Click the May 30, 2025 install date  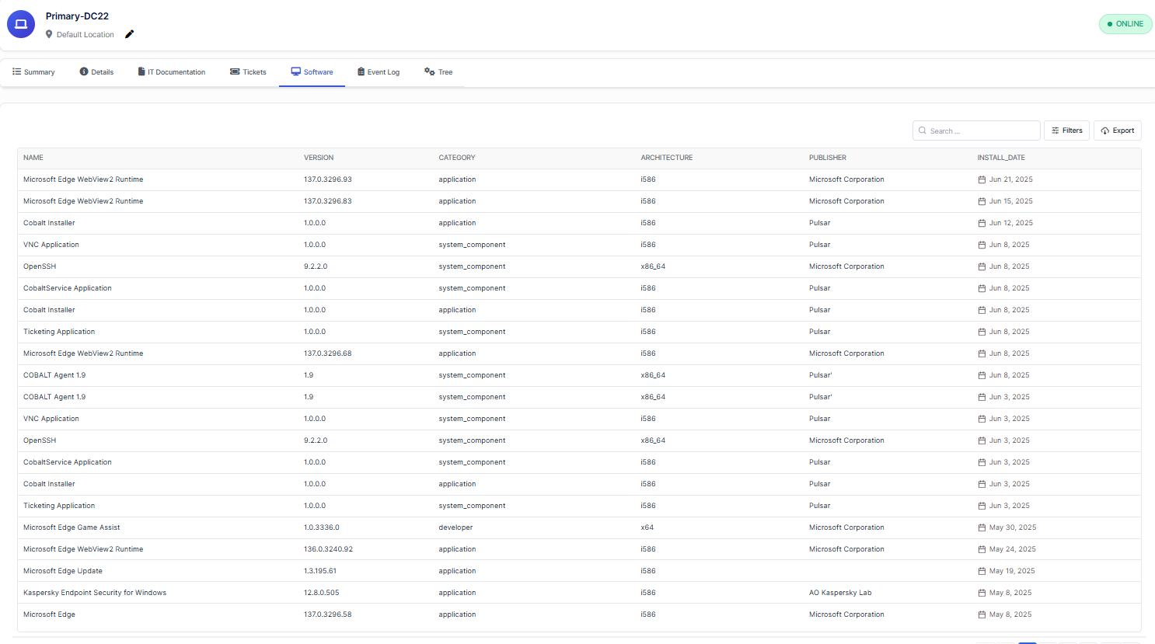click(1013, 527)
